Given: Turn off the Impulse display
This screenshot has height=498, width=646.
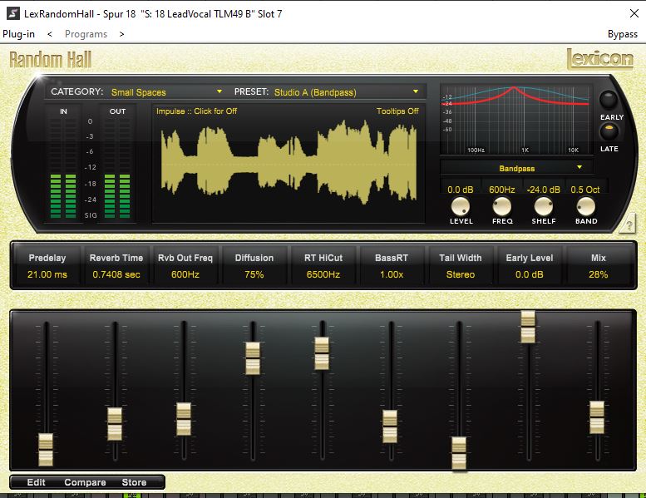Looking at the screenshot, I should (x=196, y=111).
